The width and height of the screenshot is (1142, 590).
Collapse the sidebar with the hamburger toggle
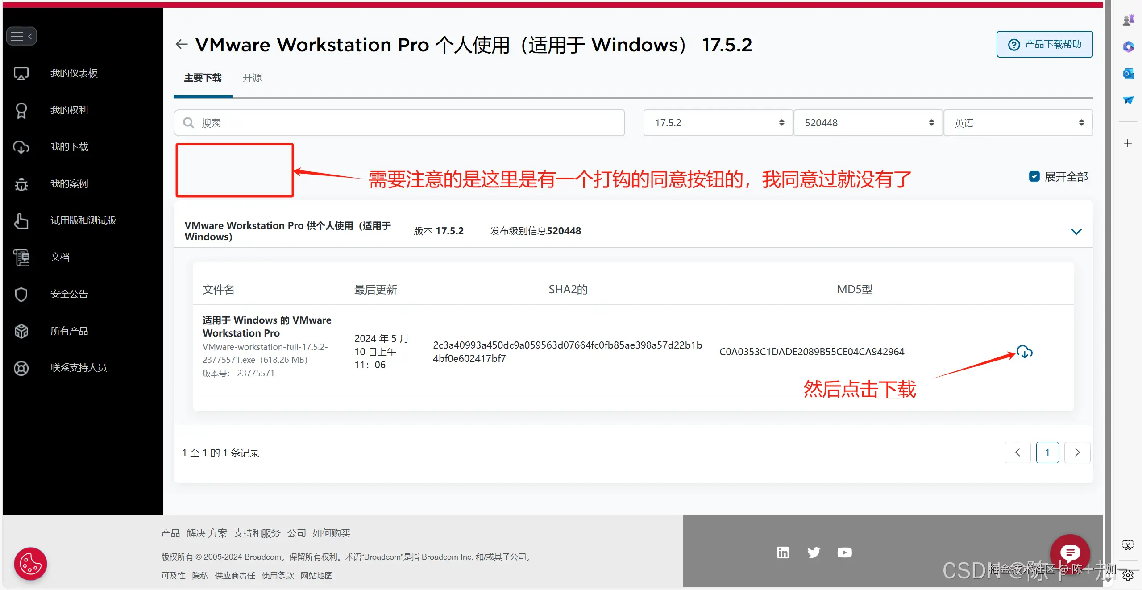tap(21, 36)
